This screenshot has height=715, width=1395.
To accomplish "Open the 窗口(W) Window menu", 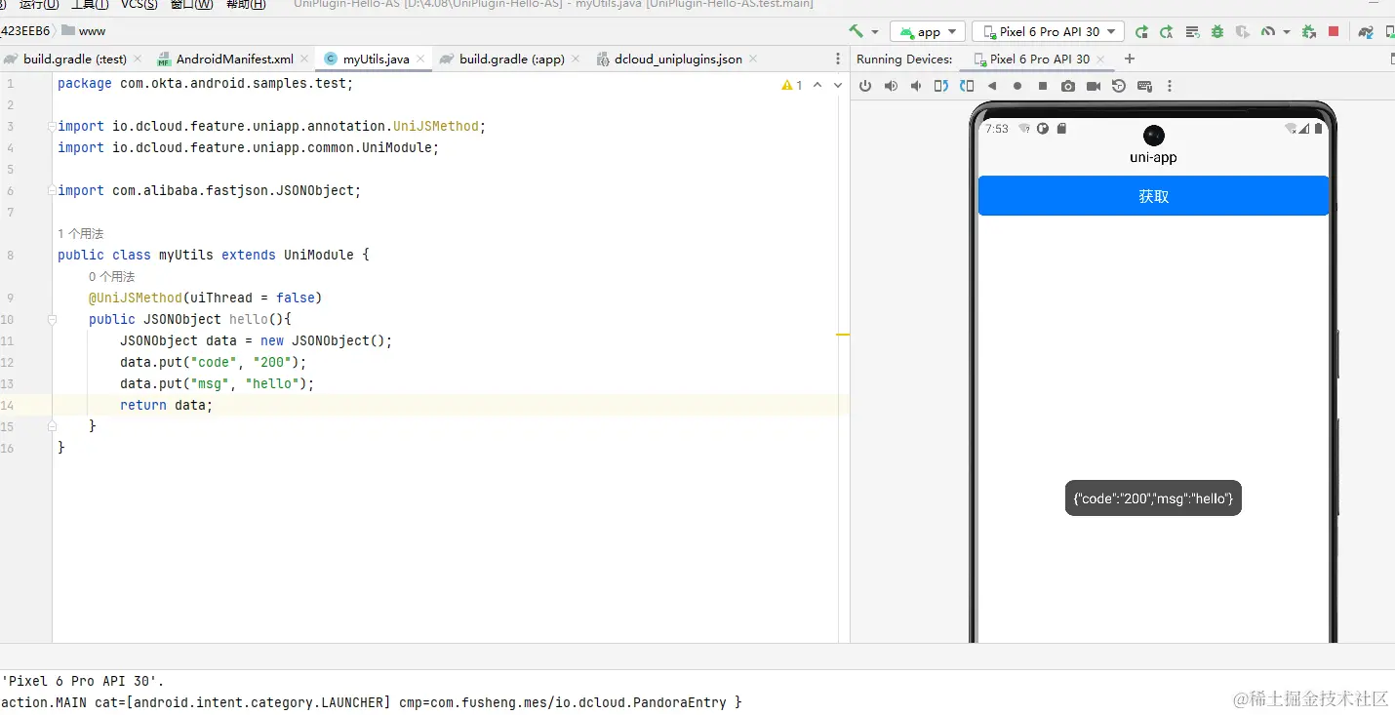I will pyautogui.click(x=191, y=5).
